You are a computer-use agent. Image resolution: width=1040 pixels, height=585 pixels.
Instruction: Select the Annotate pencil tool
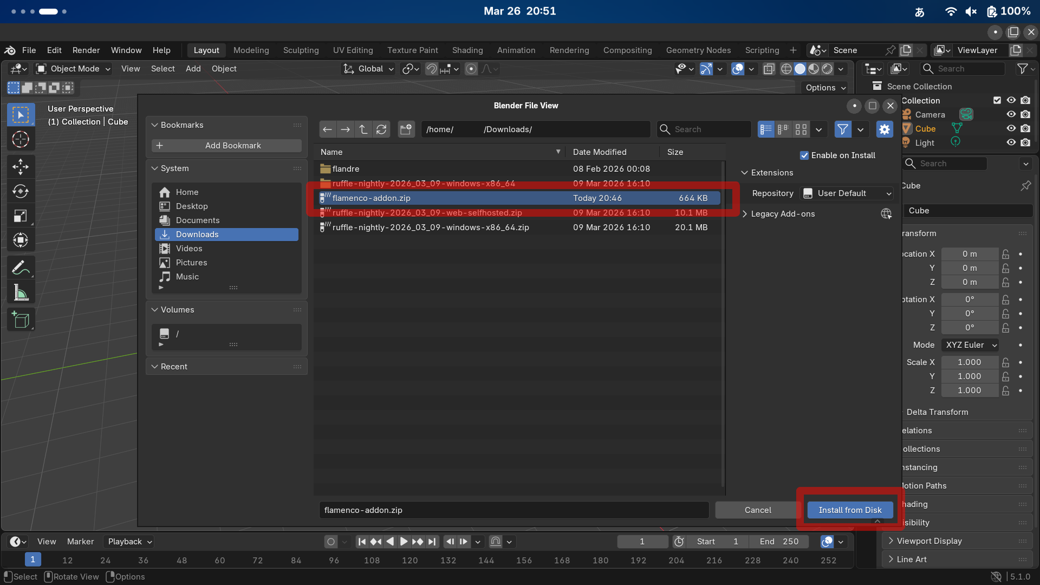21,268
